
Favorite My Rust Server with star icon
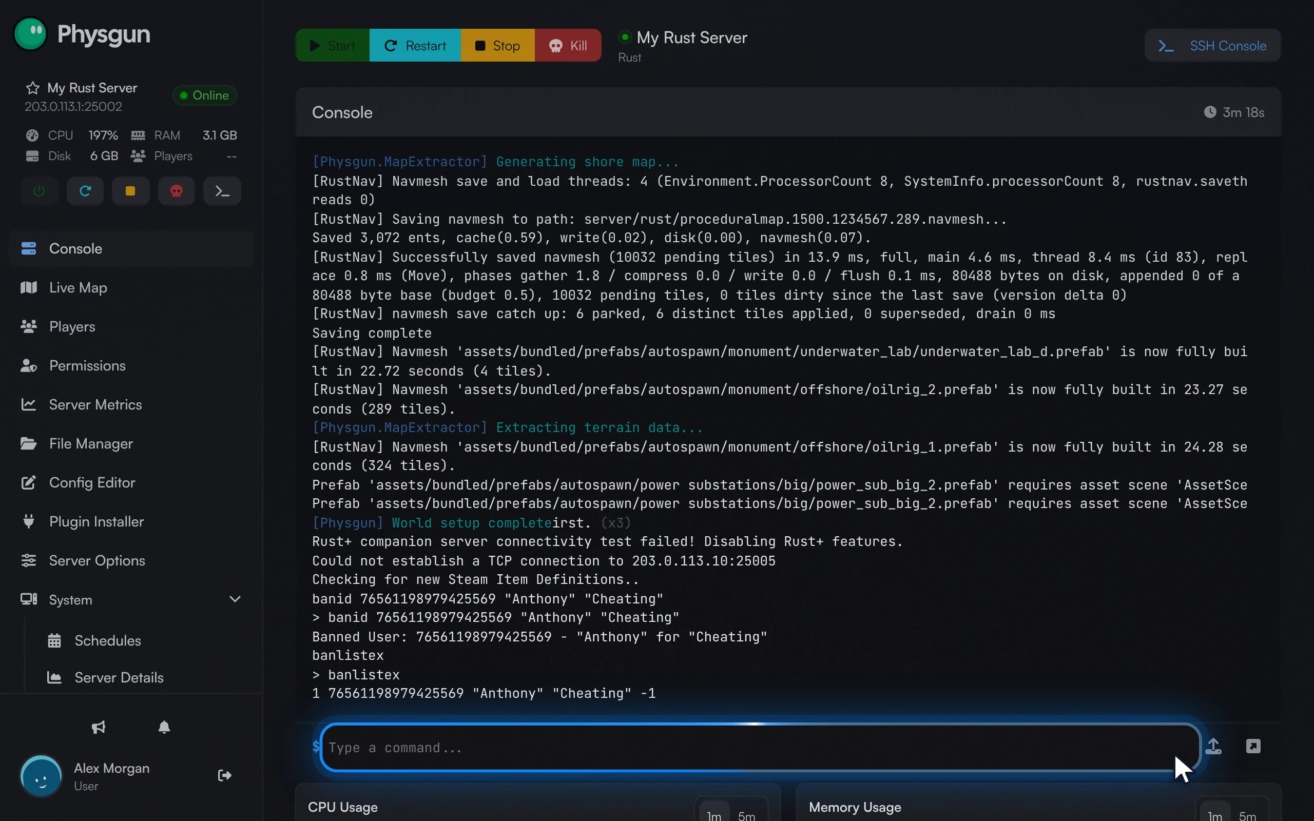(x=32, y=88)
